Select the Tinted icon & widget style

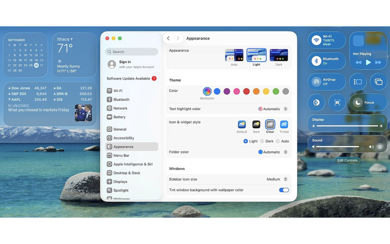coord(284,124)
